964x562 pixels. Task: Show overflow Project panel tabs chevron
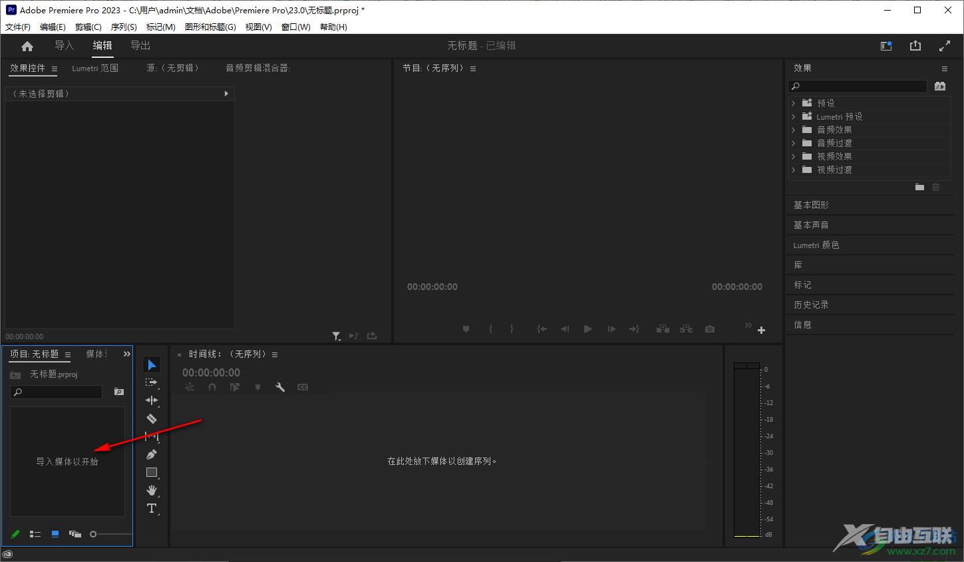126,354
